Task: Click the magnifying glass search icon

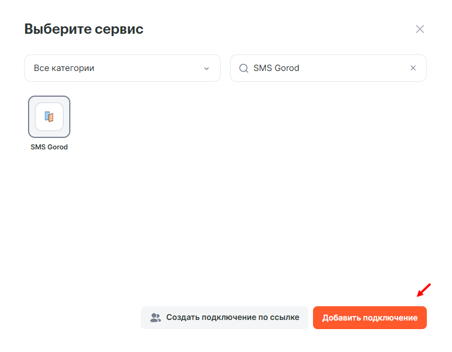Action: pos(243,68)
